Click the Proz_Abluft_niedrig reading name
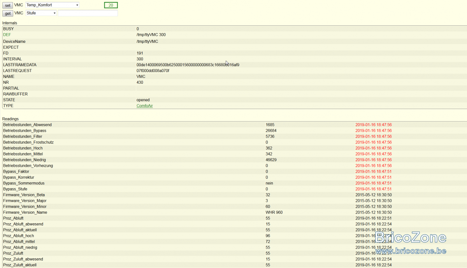 point(20,247)
